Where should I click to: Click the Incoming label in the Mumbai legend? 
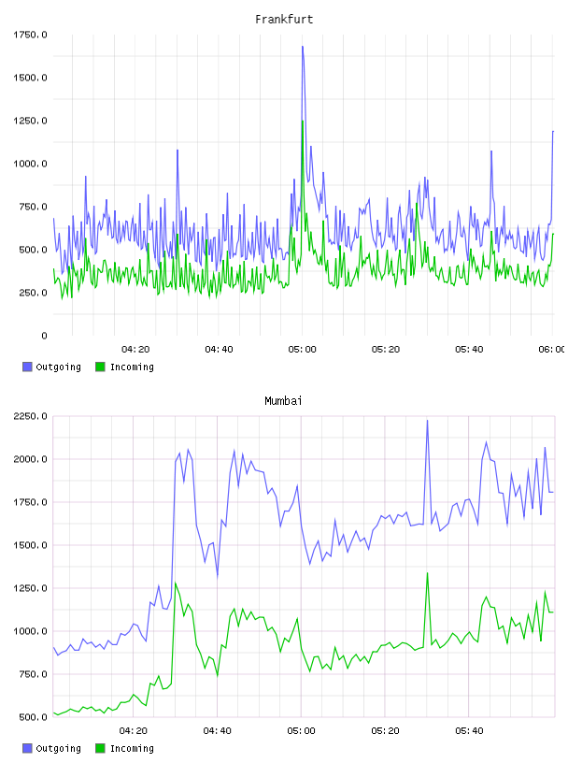132,748
